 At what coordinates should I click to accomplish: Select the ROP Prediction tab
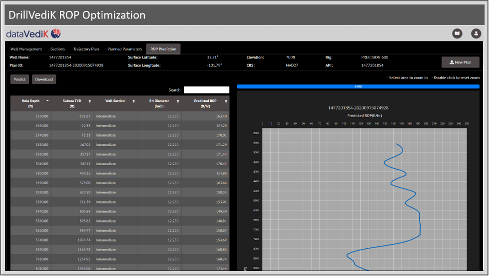163,49
